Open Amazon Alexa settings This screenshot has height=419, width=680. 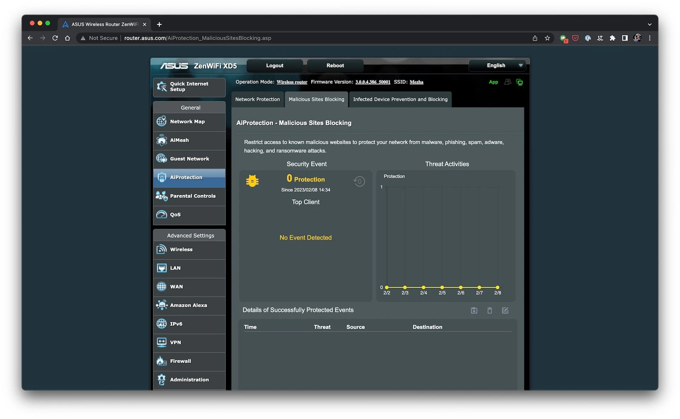click(189, 305)
